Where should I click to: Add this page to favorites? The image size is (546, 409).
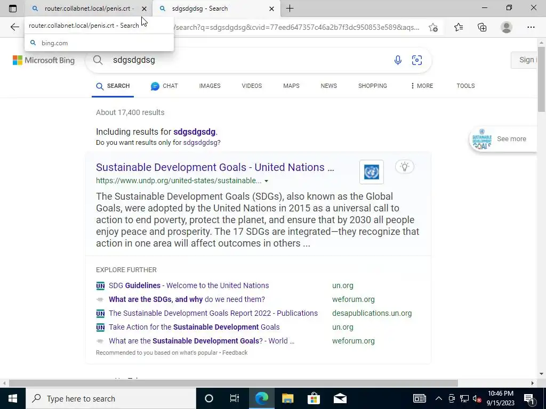[x=433, y=27]
